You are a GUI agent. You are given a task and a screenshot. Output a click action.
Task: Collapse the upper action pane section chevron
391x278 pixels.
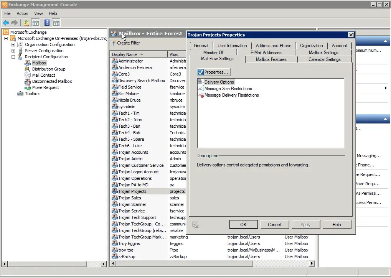tap(385, 41)
